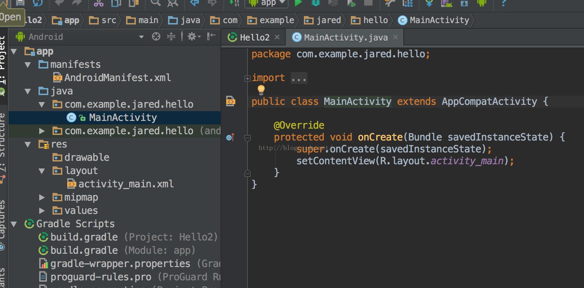
Task: Close the Hello2 editor tab
Action: pos(277,37)
